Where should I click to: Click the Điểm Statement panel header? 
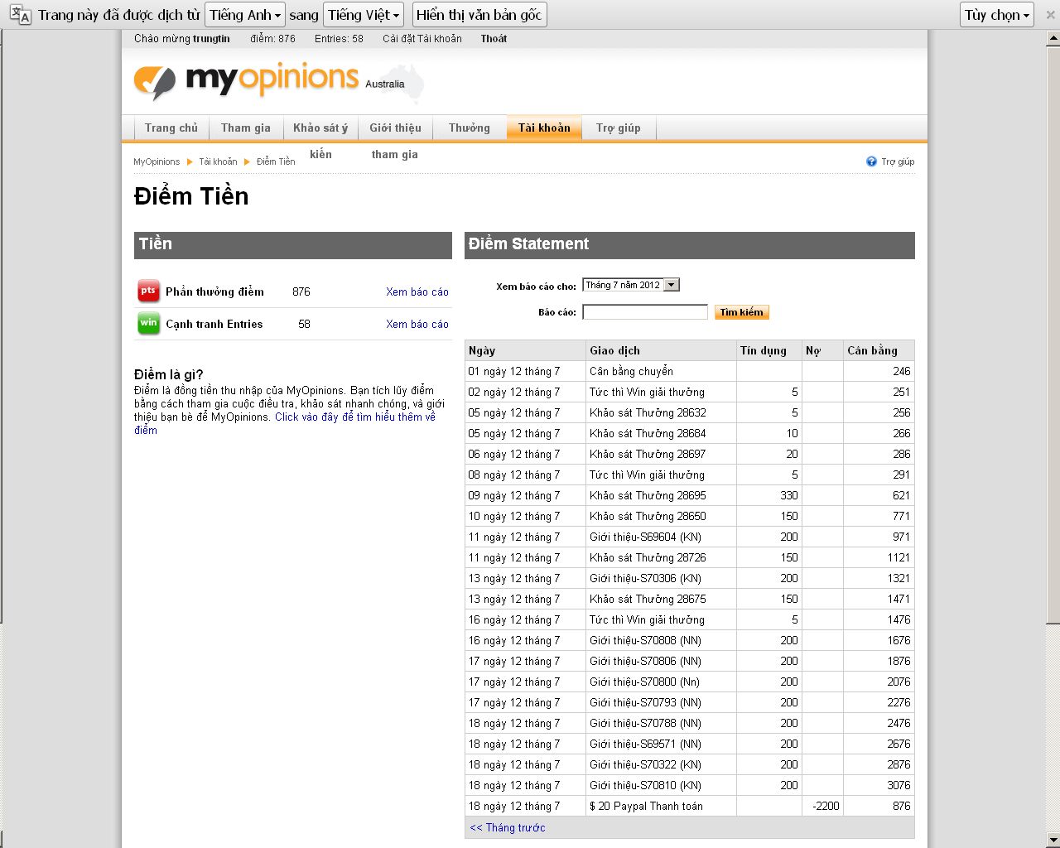690,245
